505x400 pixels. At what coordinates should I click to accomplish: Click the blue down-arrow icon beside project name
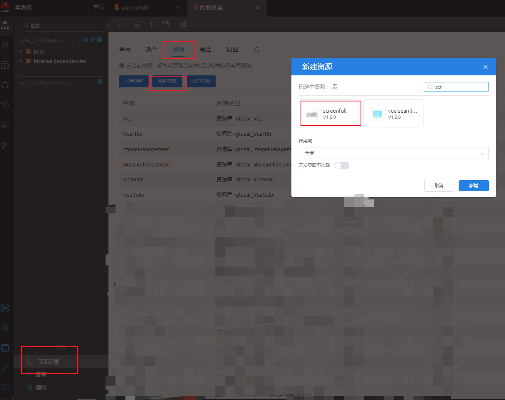click(x=93, y=40)
